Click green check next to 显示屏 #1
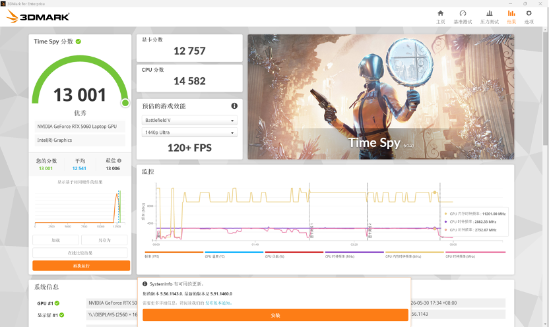Screen dimensions: 549x327 pyautogui.click(x=61, y=314)
